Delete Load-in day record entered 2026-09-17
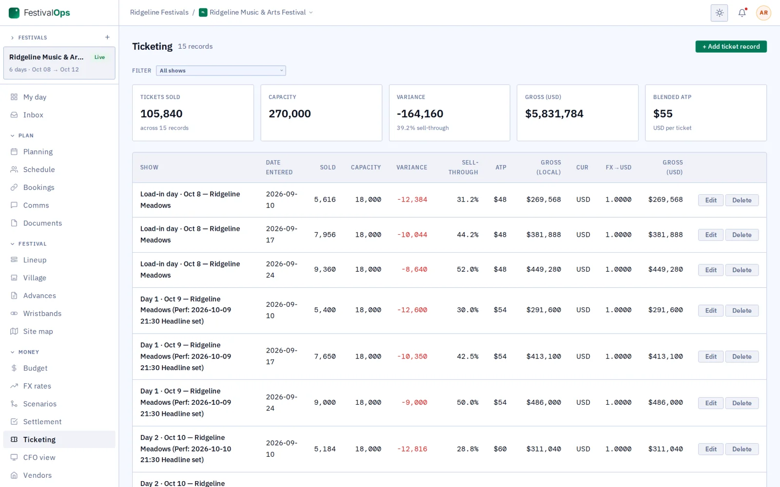 741,235
